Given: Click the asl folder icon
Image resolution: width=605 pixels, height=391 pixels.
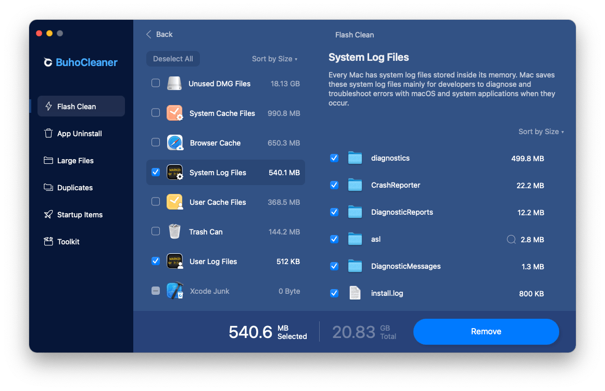Looking at the screenshot, I should (355, 239).
